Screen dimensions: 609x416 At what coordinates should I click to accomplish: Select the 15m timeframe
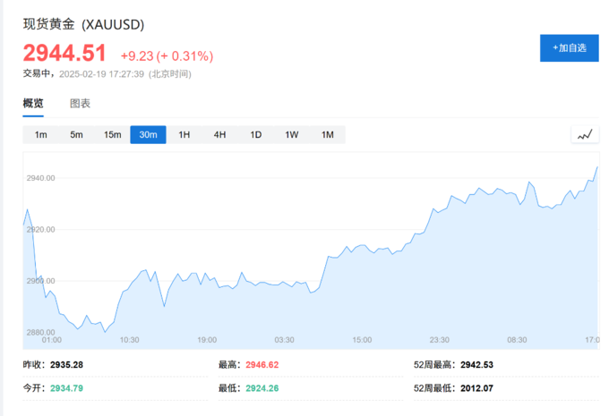coord(112,135)
